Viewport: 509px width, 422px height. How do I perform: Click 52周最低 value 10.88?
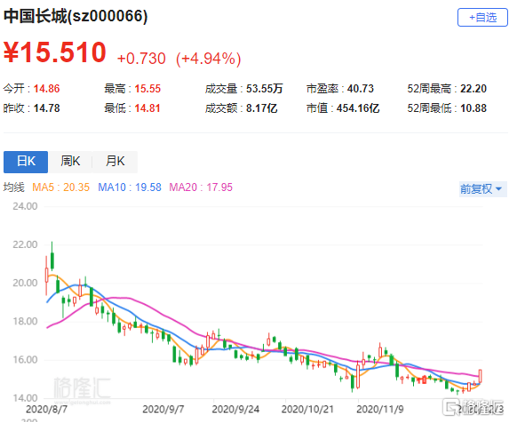(473, 108)
